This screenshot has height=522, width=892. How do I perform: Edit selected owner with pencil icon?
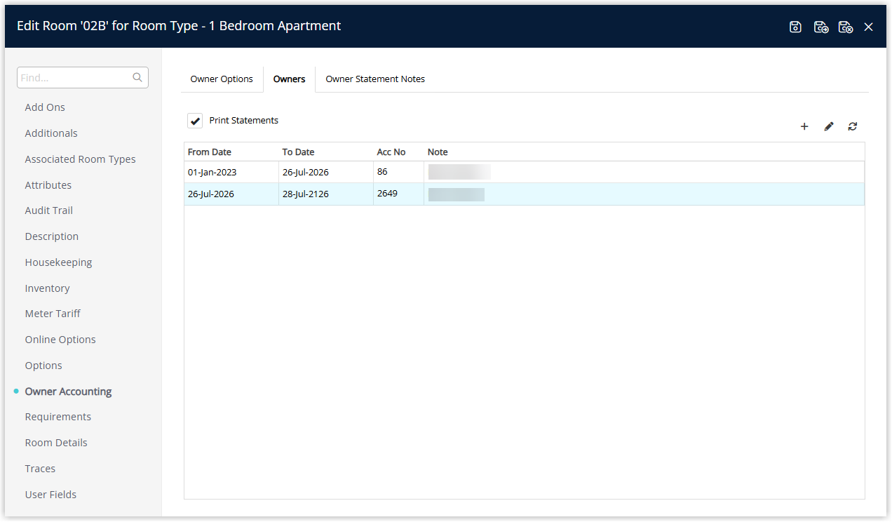pyautogui.click(x=829, y=126)
